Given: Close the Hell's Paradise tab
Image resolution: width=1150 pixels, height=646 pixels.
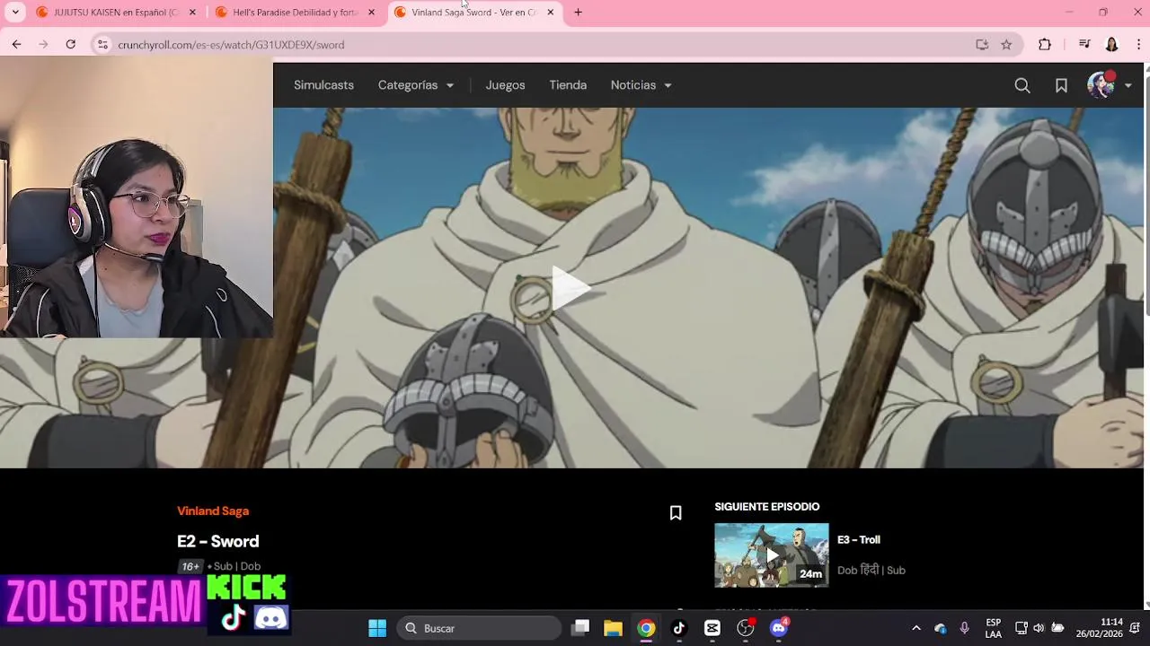Looking at the screenshot, I should [371, 13].
